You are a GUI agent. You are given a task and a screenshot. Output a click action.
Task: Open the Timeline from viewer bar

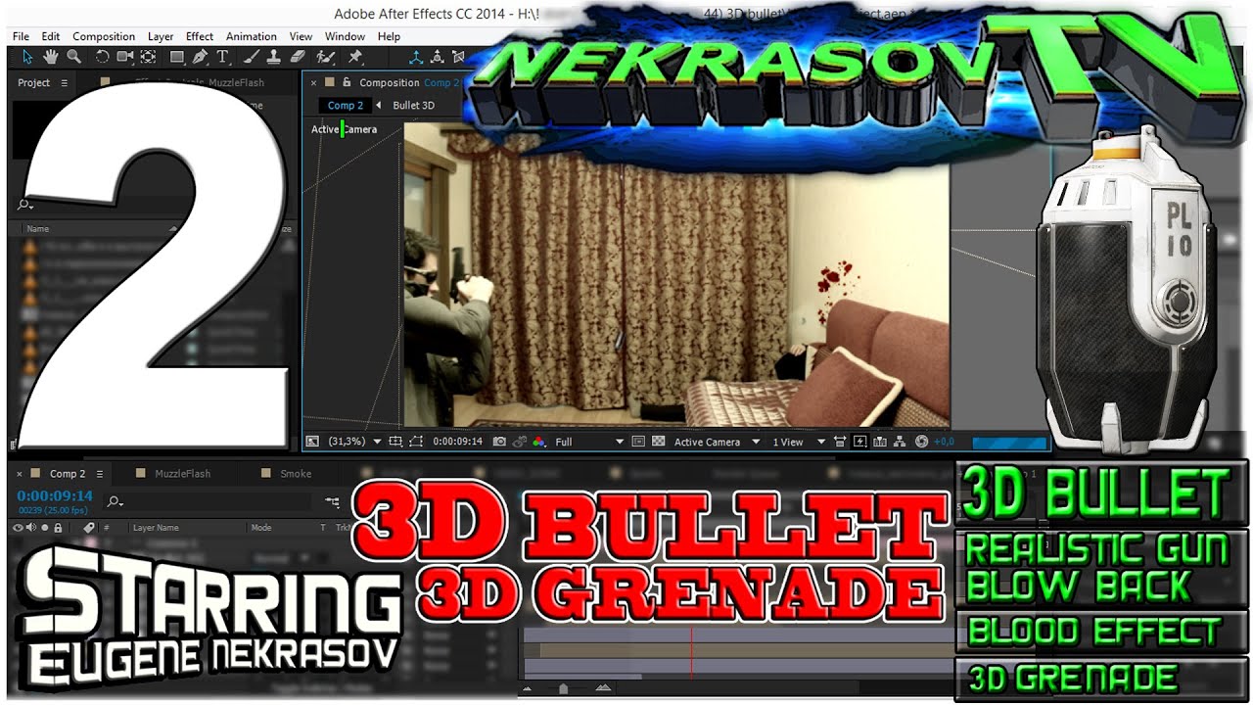[x=880, y=442]
